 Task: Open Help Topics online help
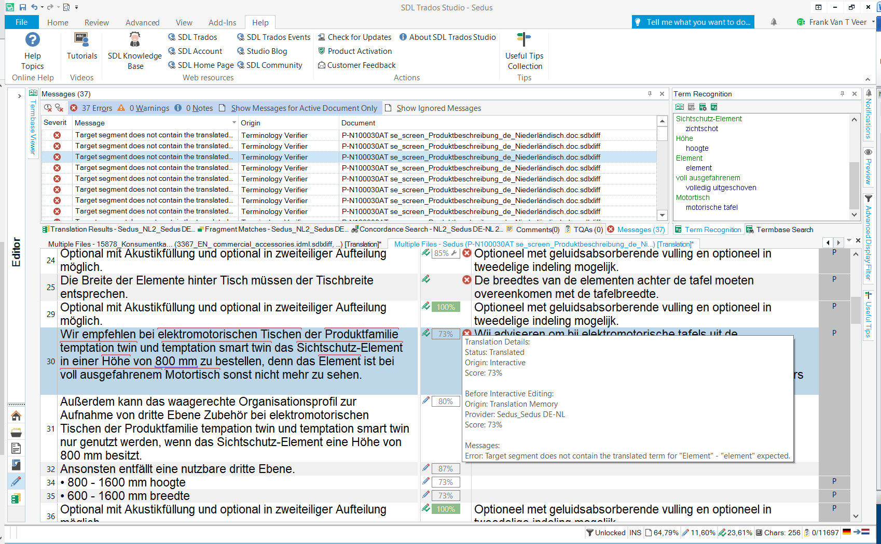tap(32, 51)
